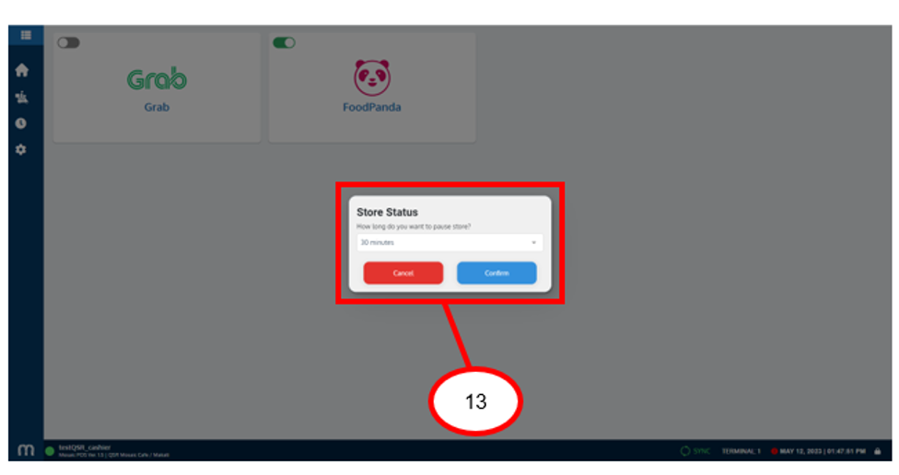Click the FoodPanda label text
Viewport: 899px width, 475px height.
(371, 107)
